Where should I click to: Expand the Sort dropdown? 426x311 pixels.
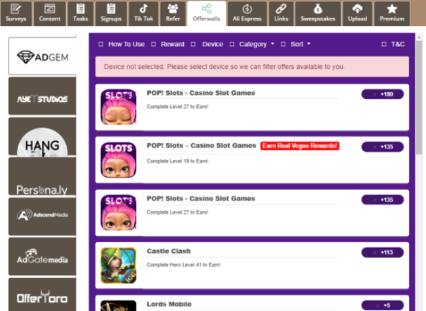(x=300, y=44)
